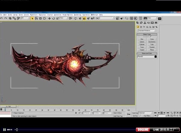Collapse the Object Type rollout
181x133 pixels.
[147, 35]
